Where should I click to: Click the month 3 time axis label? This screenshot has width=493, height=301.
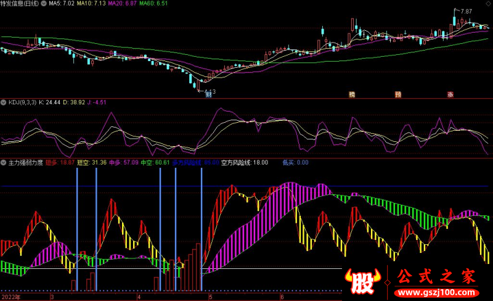(x=52, y=297)
